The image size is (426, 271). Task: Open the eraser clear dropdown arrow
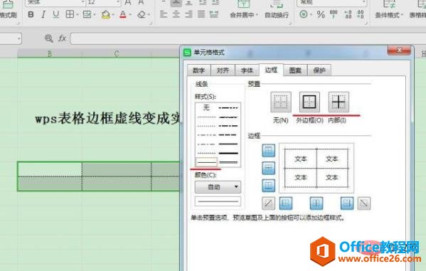point(149,15)
